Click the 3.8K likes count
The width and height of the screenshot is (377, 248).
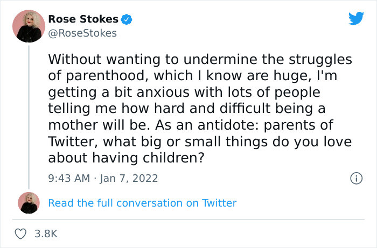46,233
